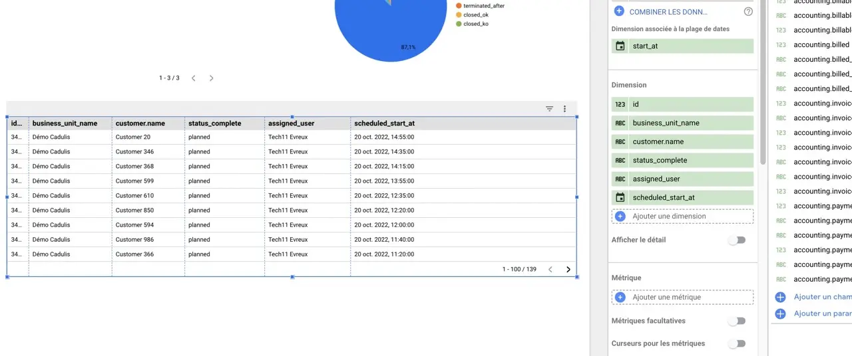
Task: Click the calendar icon of start_at field
Action: (620, 46)
